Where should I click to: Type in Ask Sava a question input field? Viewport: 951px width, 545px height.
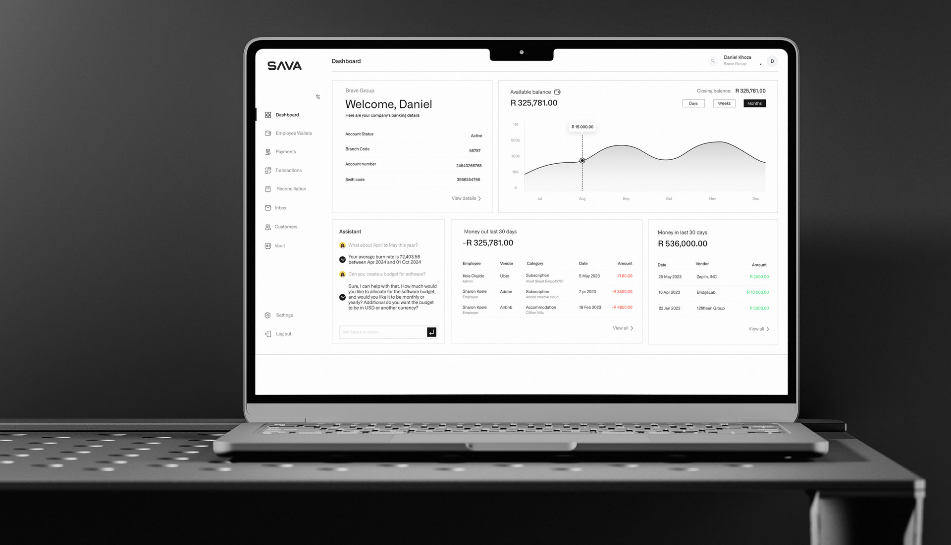[x=381, y=332]
